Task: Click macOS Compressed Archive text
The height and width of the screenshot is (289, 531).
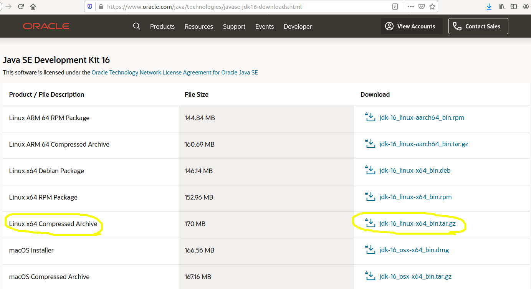Action: click(x=49, y=277)
